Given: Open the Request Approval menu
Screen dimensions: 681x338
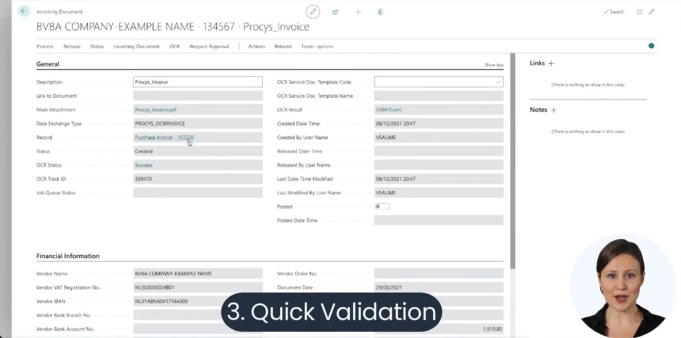Looking at the screenshot, I should coord(209,46).
